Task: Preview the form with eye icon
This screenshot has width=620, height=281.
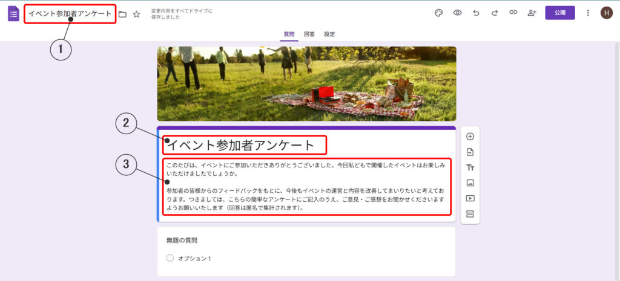Action: pyautogui.click(x=458, y=13)
